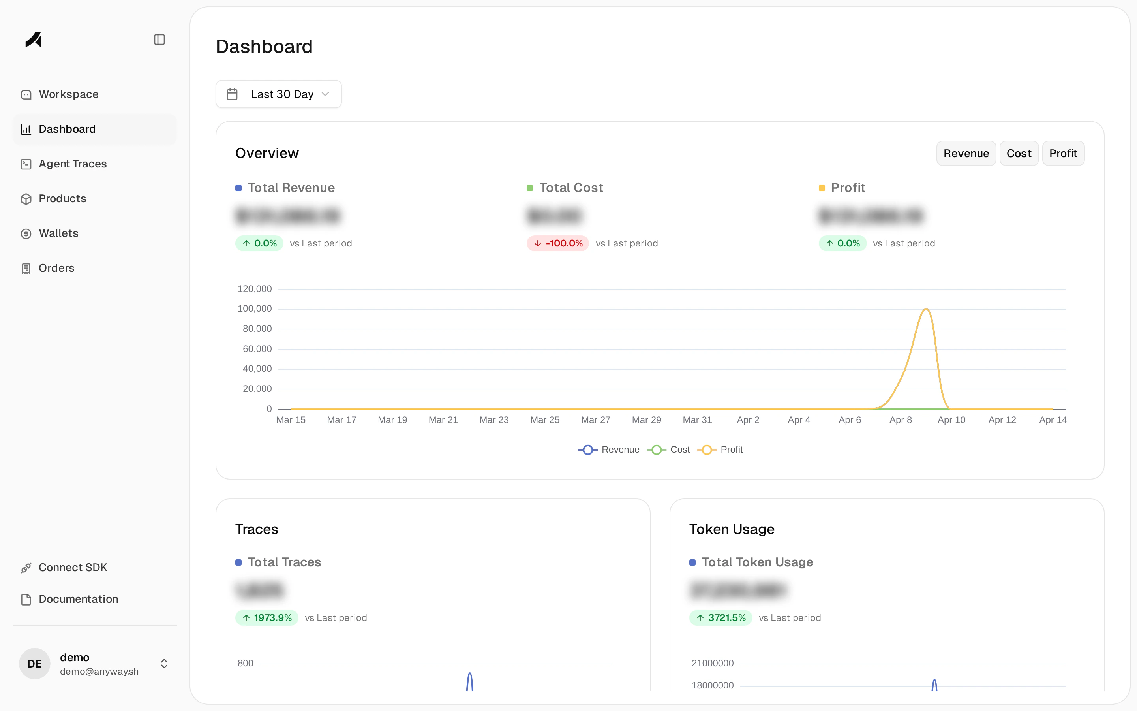Switch to the Dashboard section
Viewport: 1137px width, 711px height.
[x=67, y=129]
